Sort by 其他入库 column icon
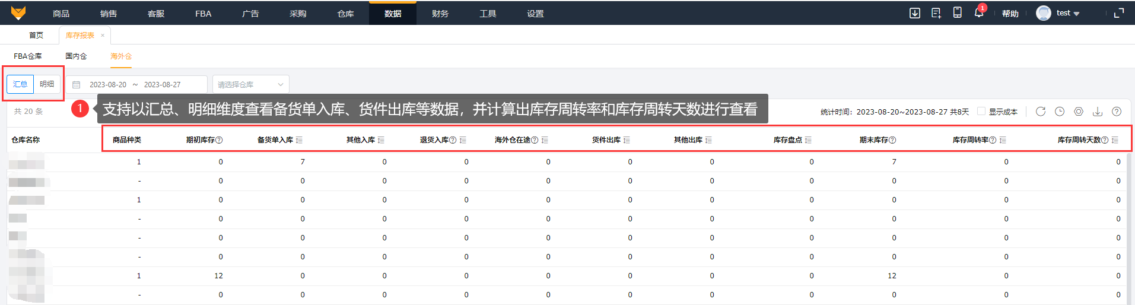Viewport: 1135px width, 305px height. point(381,140)
